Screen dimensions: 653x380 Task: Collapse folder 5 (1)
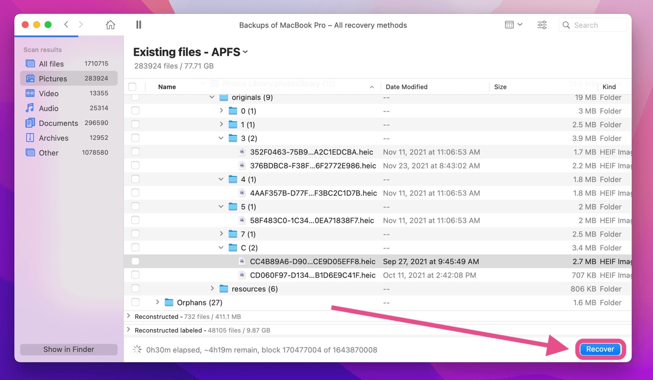pyautogui.click(x=221, y=207)
